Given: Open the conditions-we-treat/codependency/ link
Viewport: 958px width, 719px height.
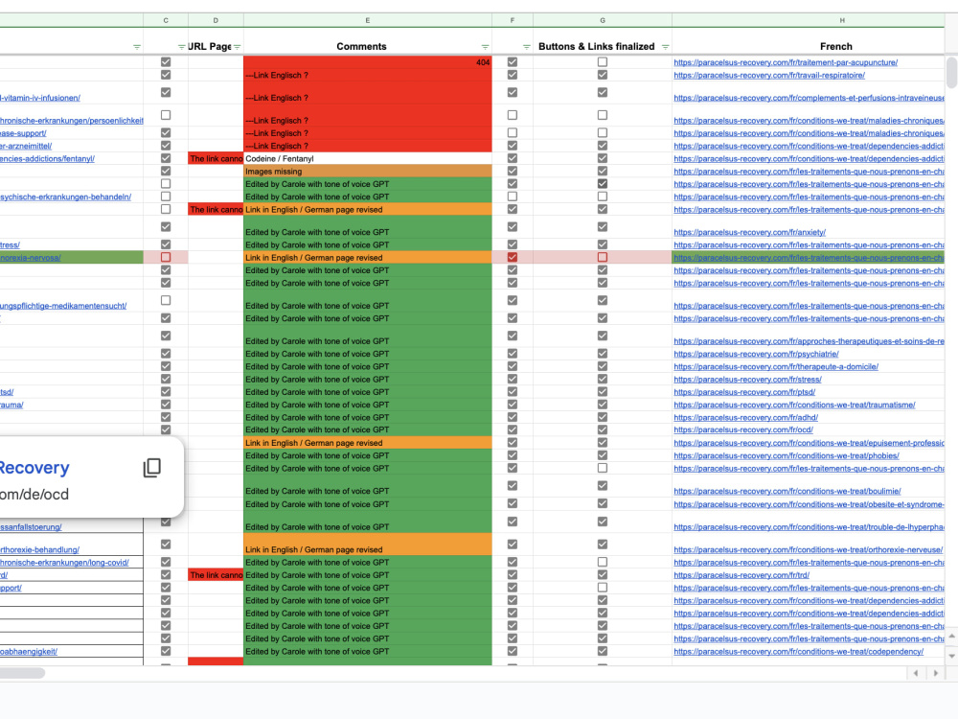Looking at the screenshot, I should (799, 652).
